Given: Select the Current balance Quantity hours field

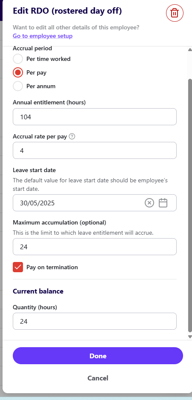Looking at the screenshot, I should point(95,321).
